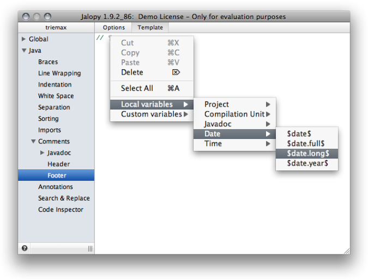Click the window resize grip corner
The image size is (368, 280).
coord(347,251)
